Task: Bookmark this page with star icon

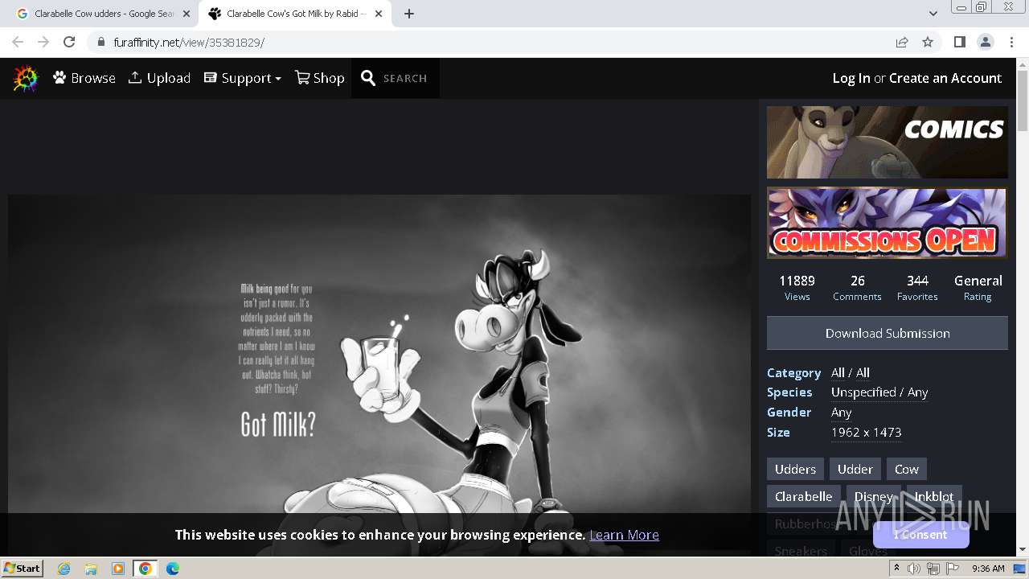Action: [928, 42]
